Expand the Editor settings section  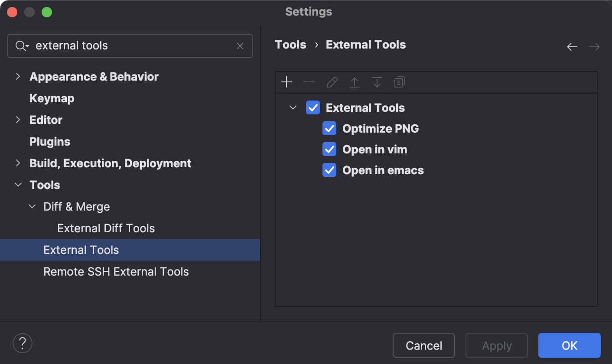(18, 120)
